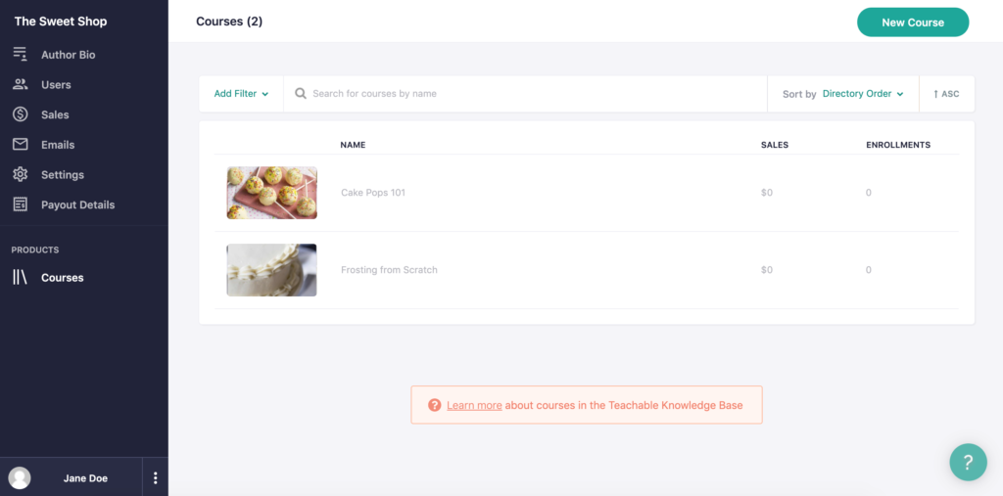Click Jane Doe's profile avatar
This screenshot has height=496, width=1003.
point(20,478)
